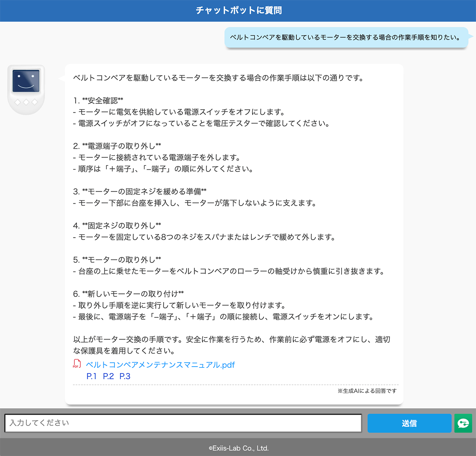Click the step 1 安全確認 heading
This screenshot has height=456, width=476.
(98, 101)
